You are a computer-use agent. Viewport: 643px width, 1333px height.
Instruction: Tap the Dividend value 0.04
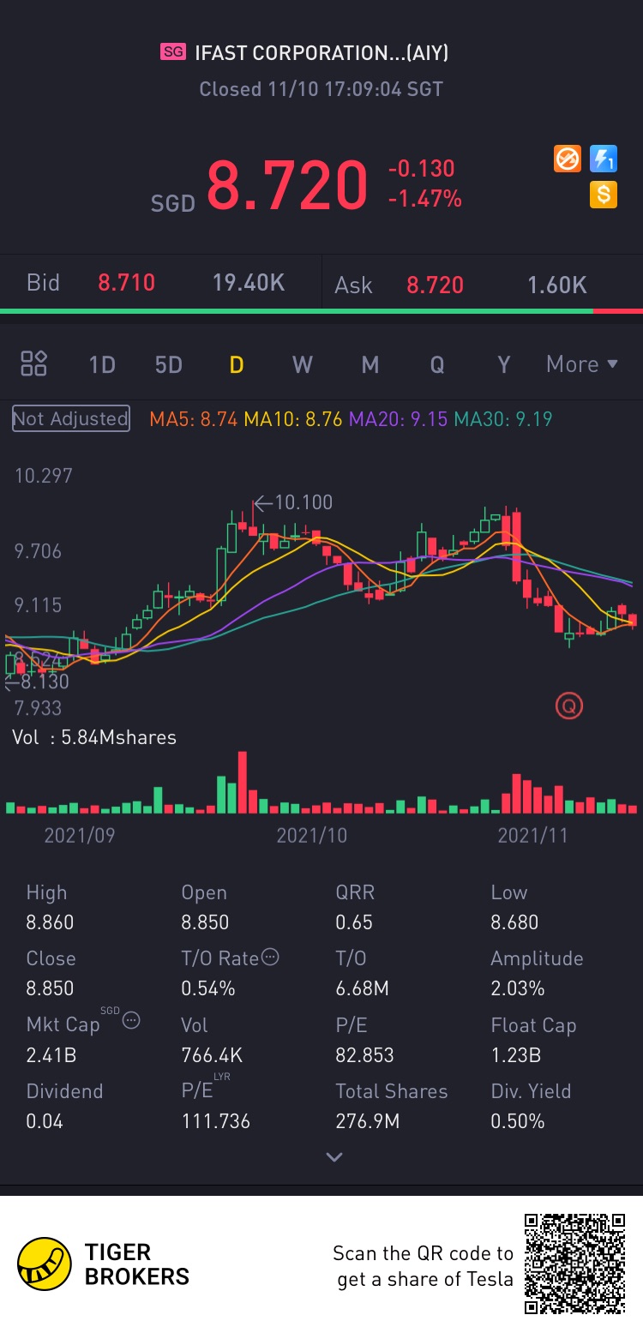[x=45, y=1121]
